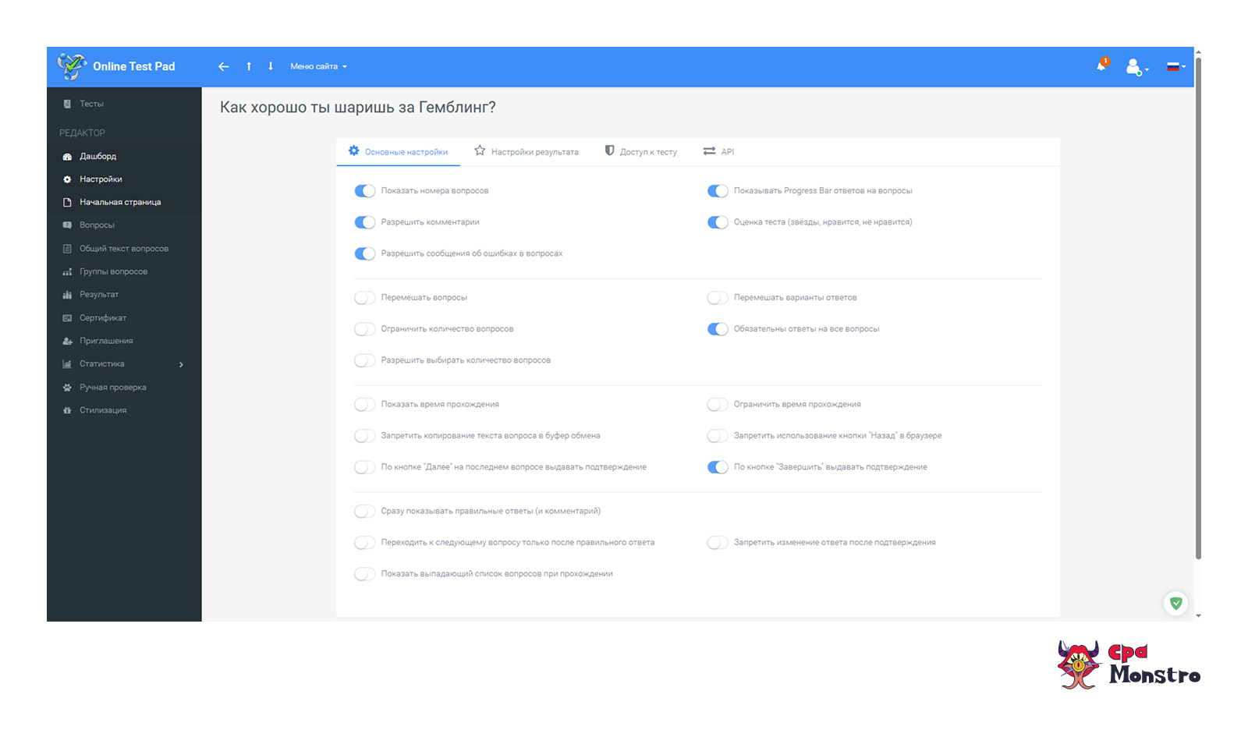
Task: Click the Online Test Pad logo
Action: [x=116, y=66]
